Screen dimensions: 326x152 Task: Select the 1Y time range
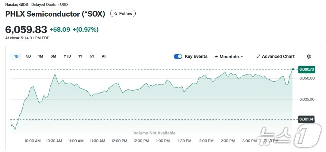click(x=80, y=56)
